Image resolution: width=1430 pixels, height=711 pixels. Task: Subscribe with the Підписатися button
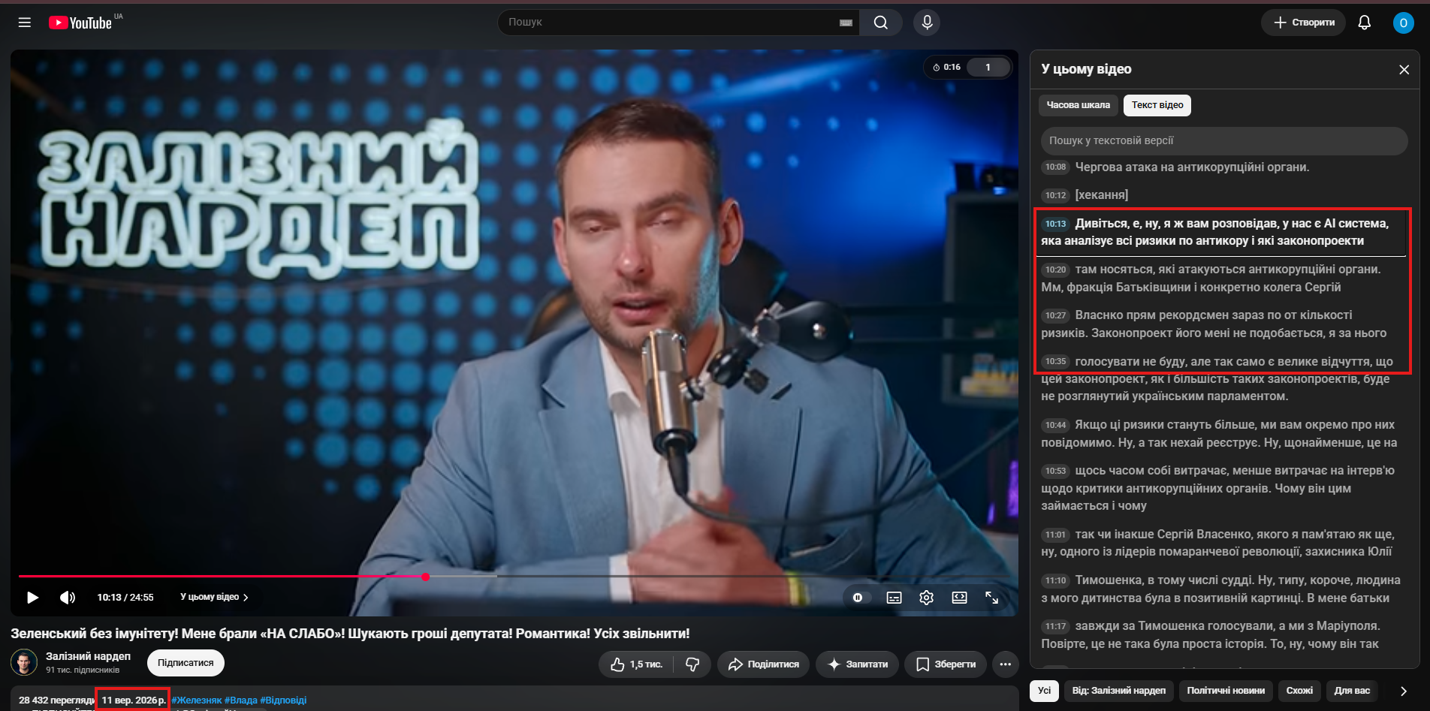[186, 663]
